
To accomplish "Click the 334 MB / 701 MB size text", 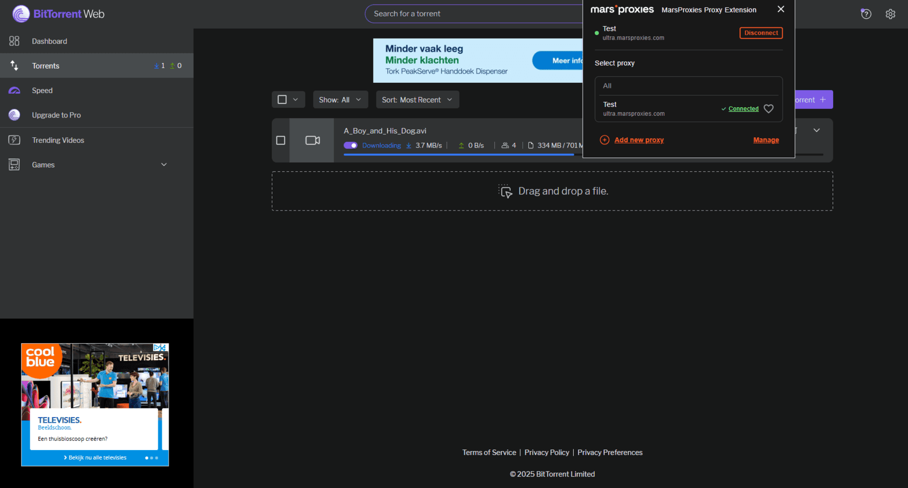I will pyautogui.click(x=560, y=145).
